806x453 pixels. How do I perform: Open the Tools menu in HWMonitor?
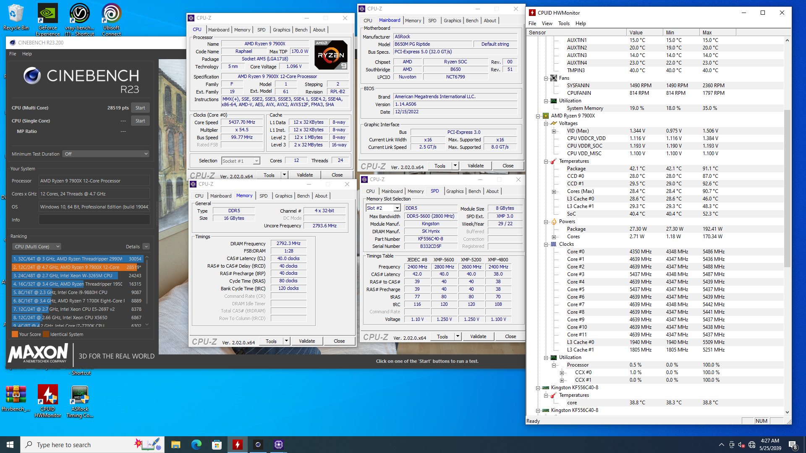pos(563,23)
